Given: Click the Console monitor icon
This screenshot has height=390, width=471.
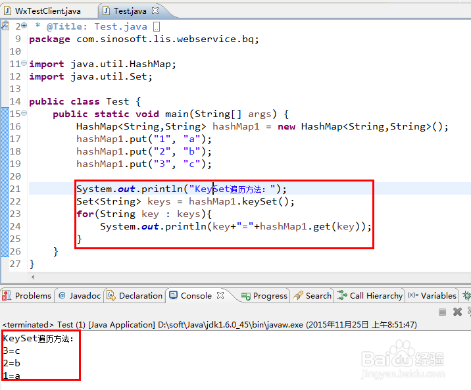Looking at the screenshot, I should coord(173,295).
